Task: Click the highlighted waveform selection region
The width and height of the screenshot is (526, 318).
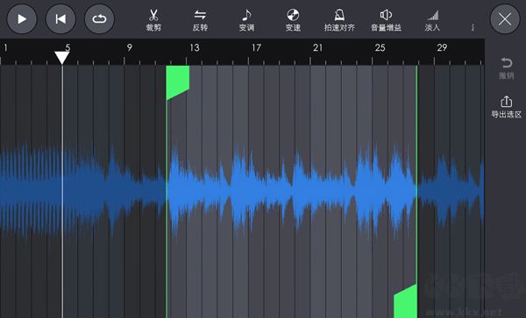Action: [292, 192]
